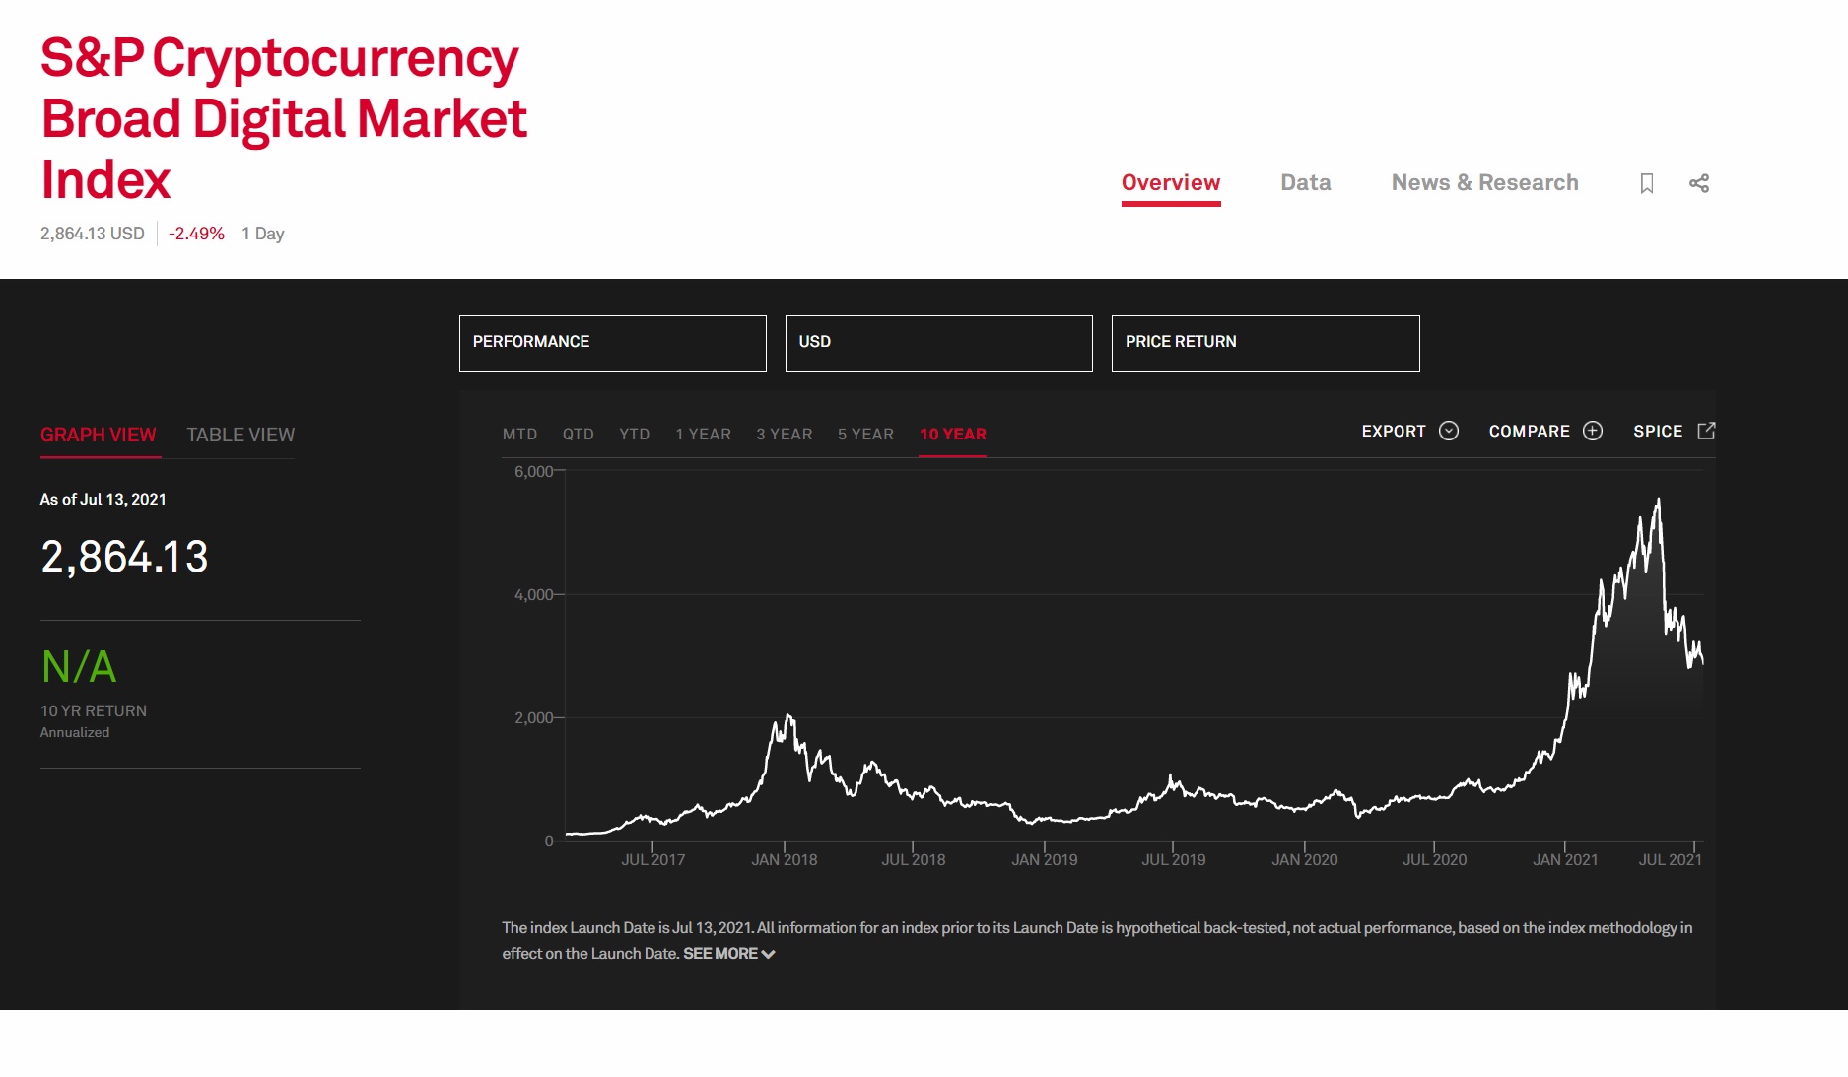Switch to the Data tab

pos(1306,183)
